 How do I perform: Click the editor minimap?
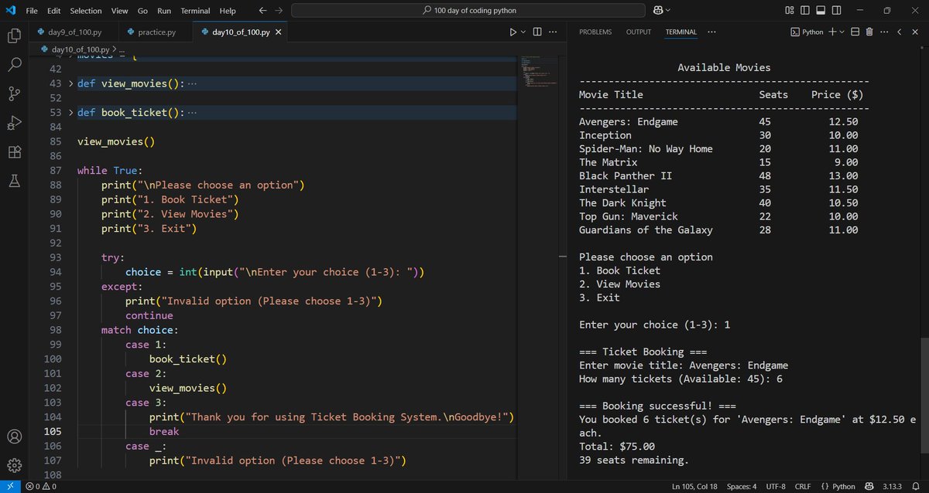click(540, 72)
